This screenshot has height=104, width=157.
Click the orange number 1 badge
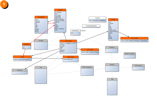tap(3, 4)
